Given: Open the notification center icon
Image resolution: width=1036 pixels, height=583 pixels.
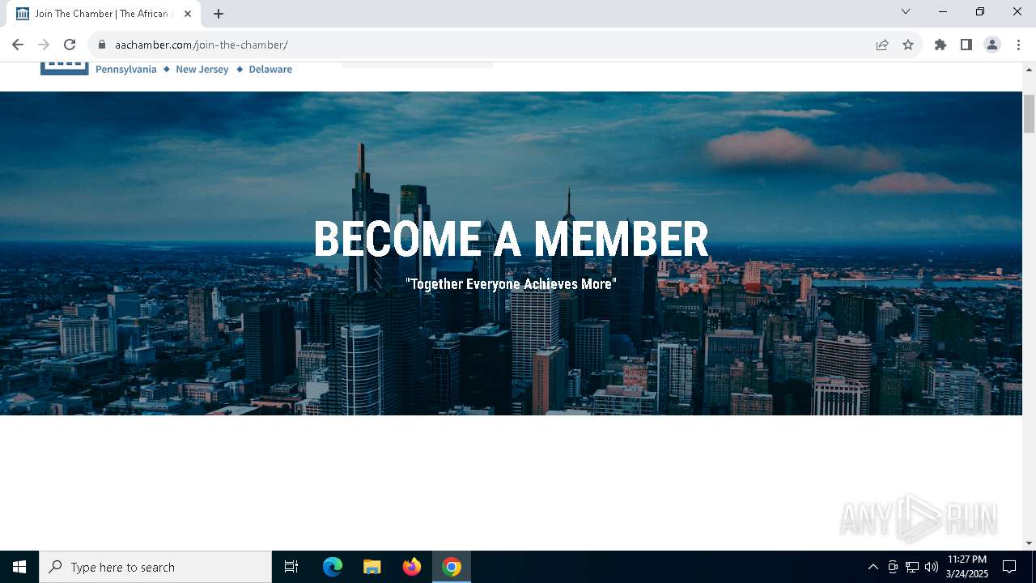Looking at the screenshot, I should pos(1009,567).
